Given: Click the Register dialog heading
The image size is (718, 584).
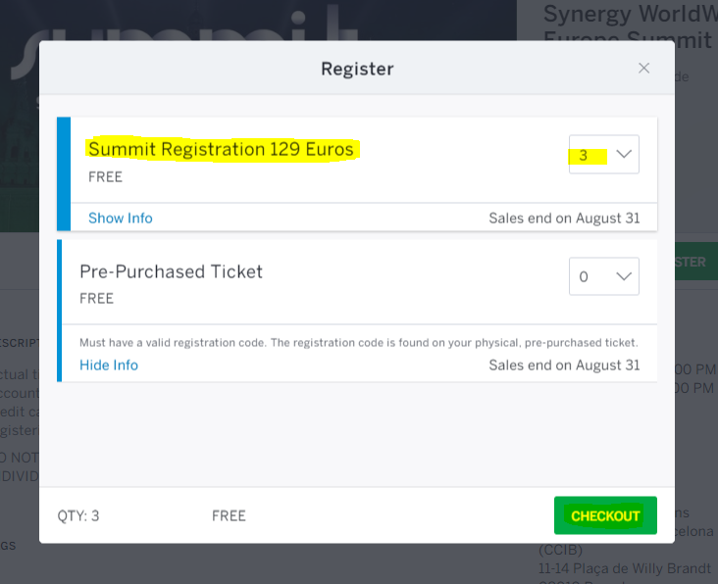Looking at the screenshot, I should click(x=357, y=69).
